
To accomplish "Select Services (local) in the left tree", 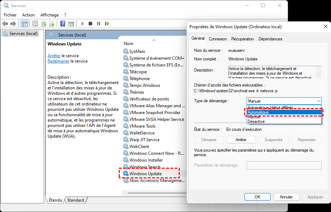I will (x=20, y=34).
